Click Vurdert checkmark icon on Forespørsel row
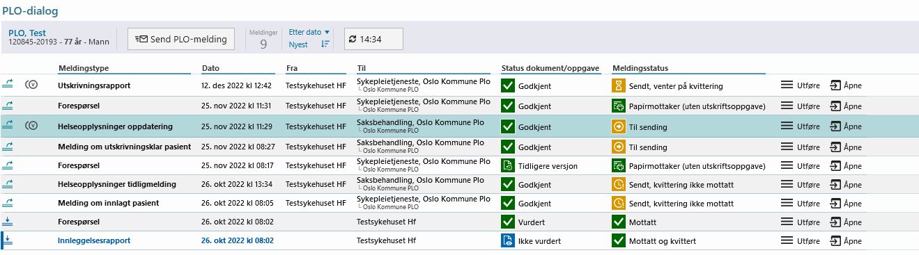The width and height of the screenshot is (919, 255). (508, 222)
